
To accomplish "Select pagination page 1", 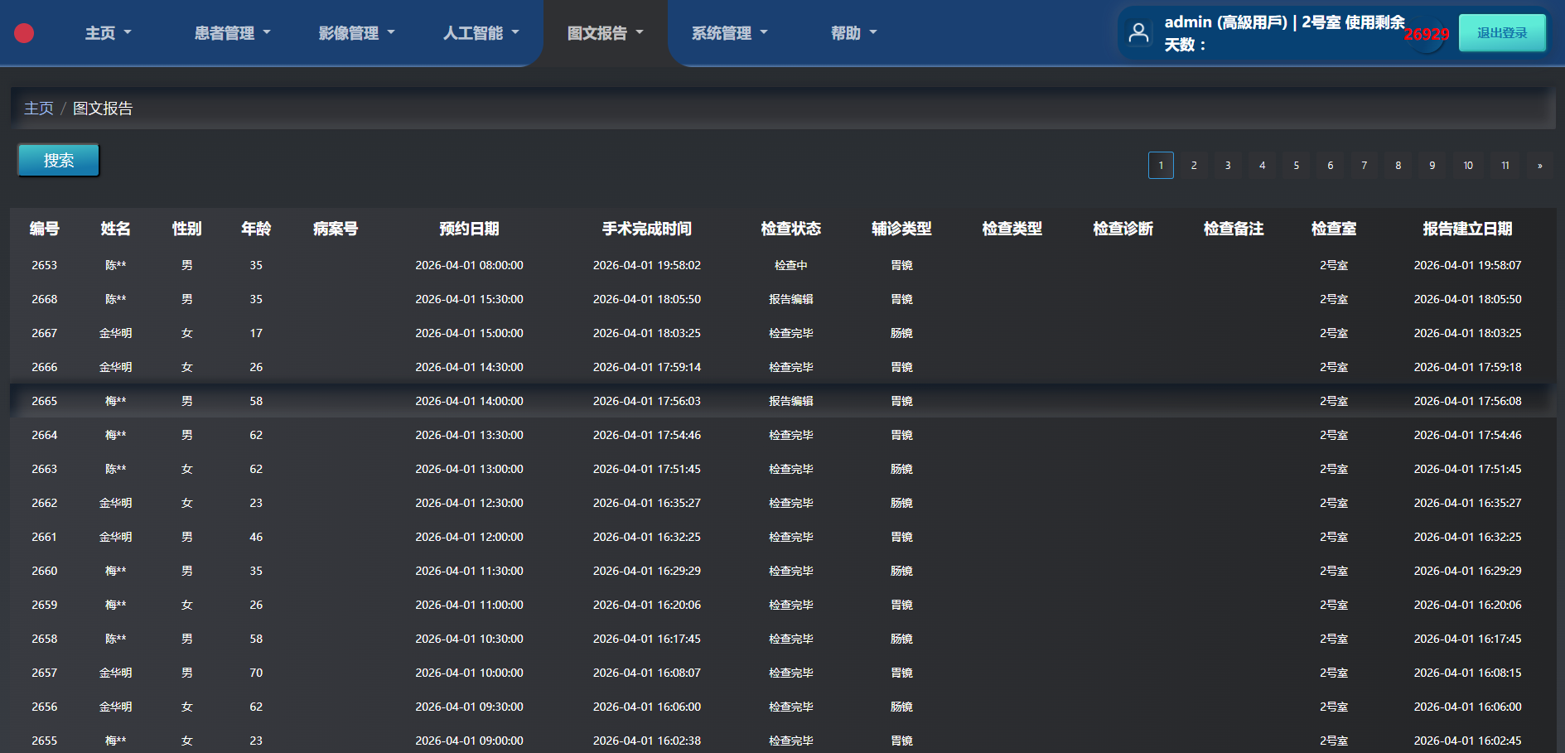I will pyautogui.click(x=1161, y=166).
